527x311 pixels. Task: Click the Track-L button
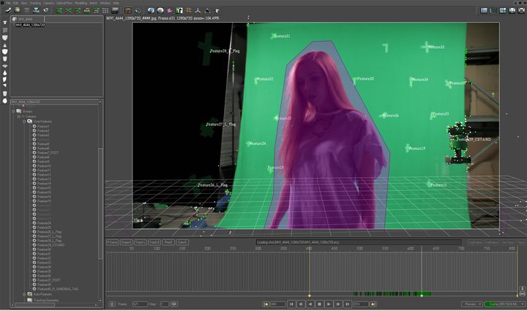(140, 242)
